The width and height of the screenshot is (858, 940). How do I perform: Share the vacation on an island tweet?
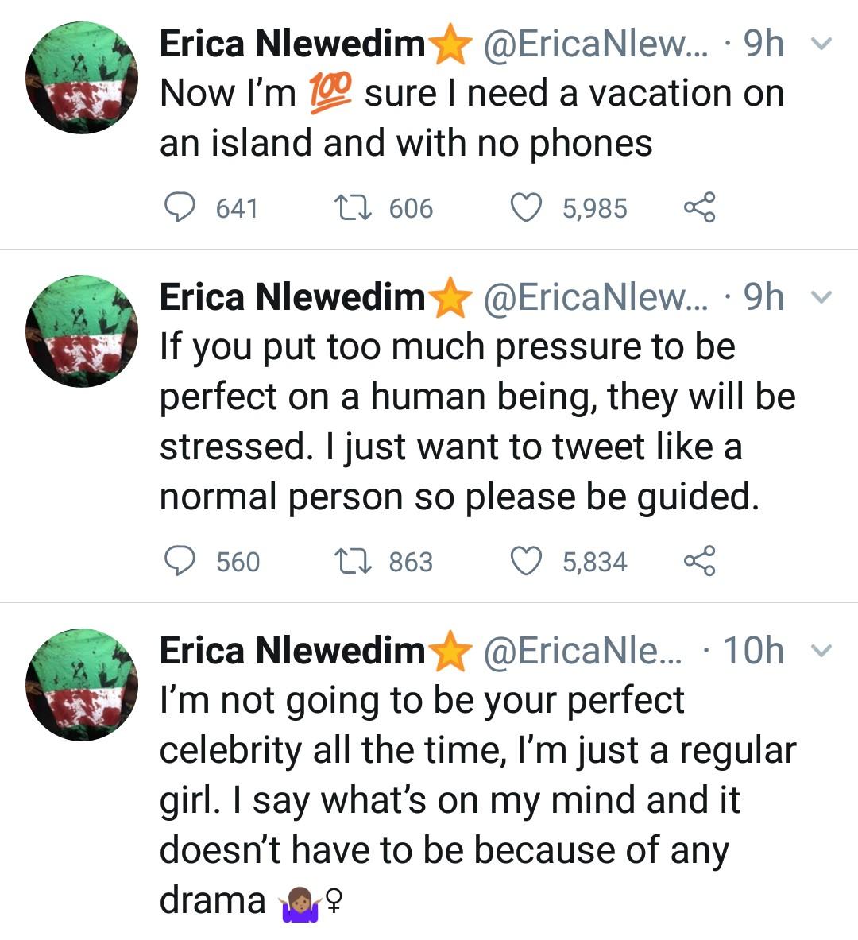[699, 207]
